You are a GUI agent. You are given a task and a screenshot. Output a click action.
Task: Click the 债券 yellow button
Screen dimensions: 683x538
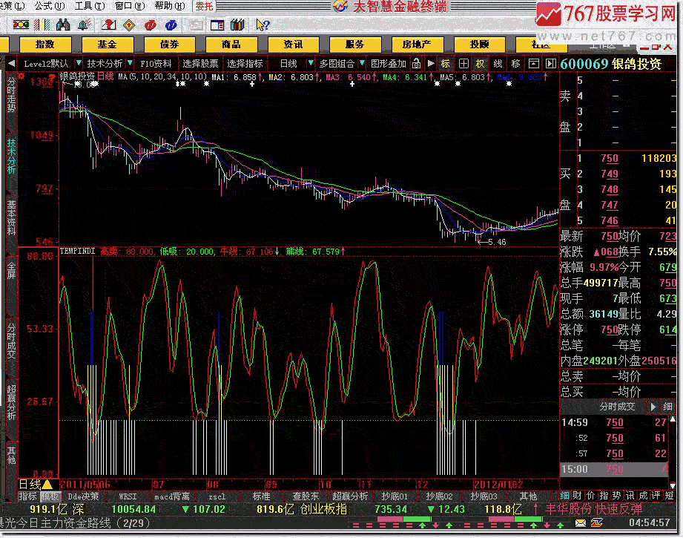click(169, 45)
